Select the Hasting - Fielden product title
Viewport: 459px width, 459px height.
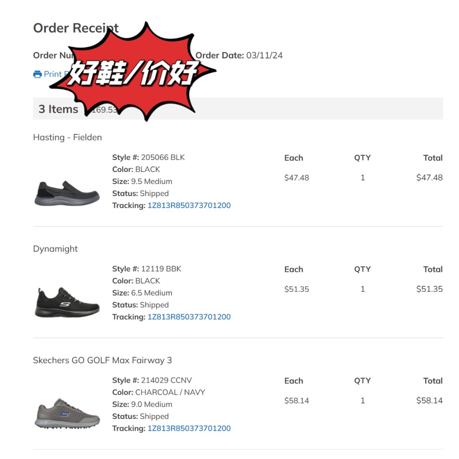coord(67,137)
